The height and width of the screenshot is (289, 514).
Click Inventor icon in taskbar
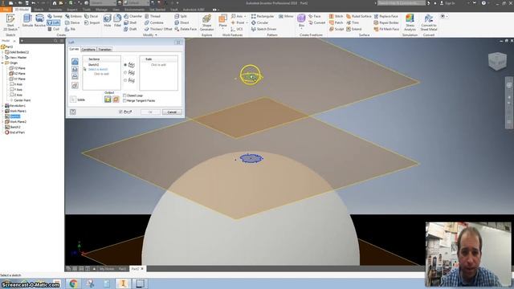click(123, 283)
